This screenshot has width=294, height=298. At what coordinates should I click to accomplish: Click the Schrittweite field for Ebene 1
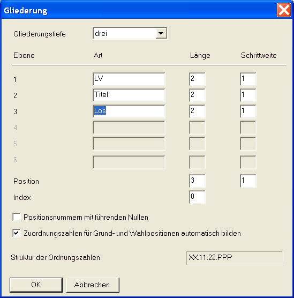[248, 79]
